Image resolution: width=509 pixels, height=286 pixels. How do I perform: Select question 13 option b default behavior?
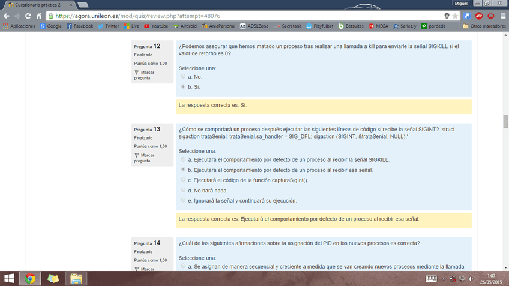click(184, 170)
